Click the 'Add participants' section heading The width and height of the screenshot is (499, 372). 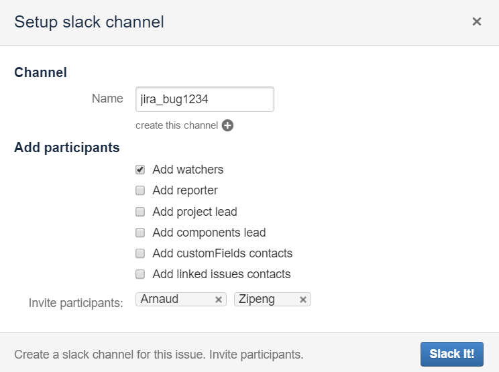[67, 148]
